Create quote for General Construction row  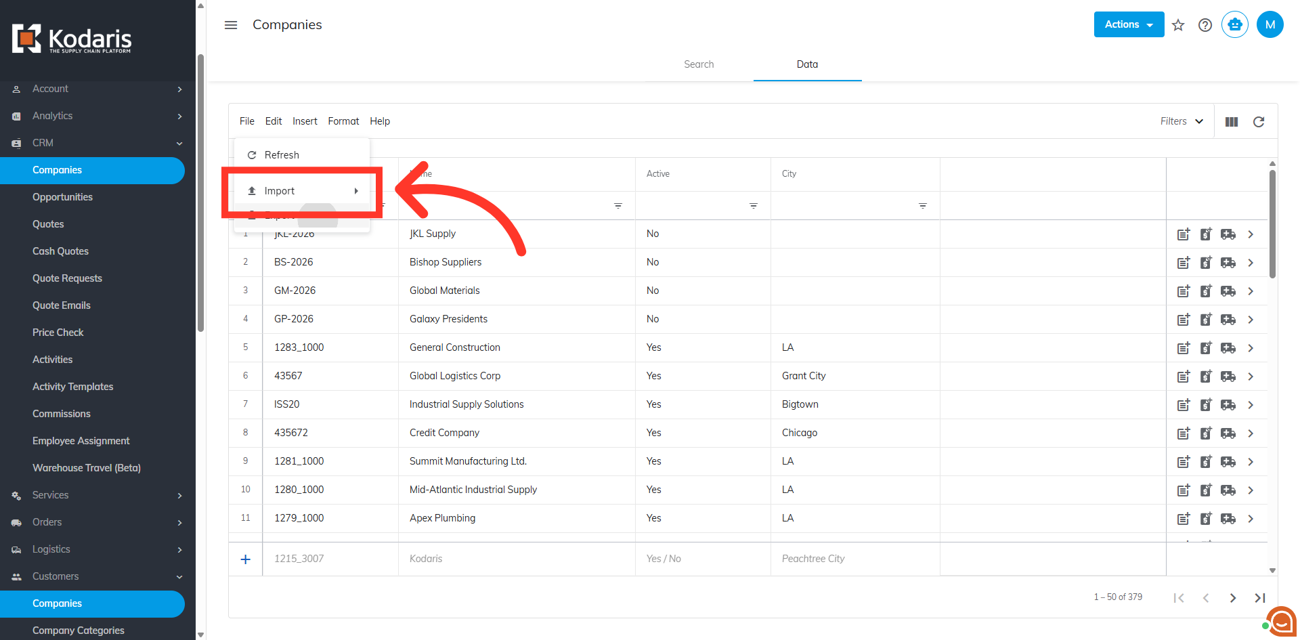click(x=1206, y=348)
